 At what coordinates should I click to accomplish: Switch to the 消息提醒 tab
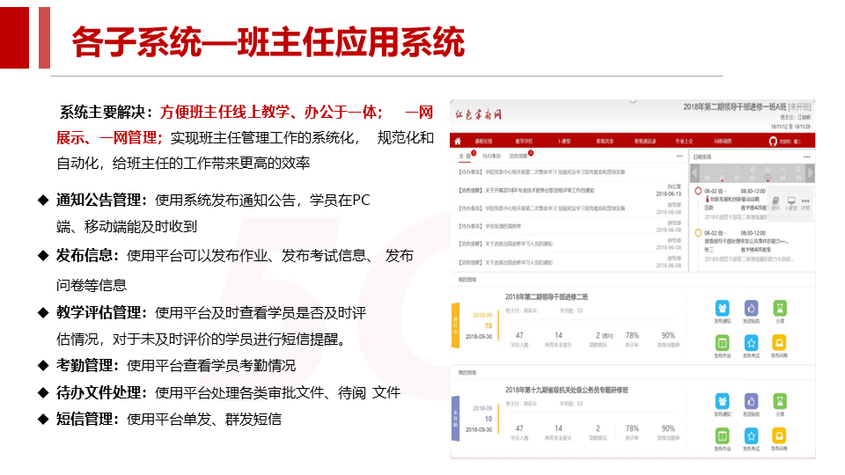click(x=519, y=156)
